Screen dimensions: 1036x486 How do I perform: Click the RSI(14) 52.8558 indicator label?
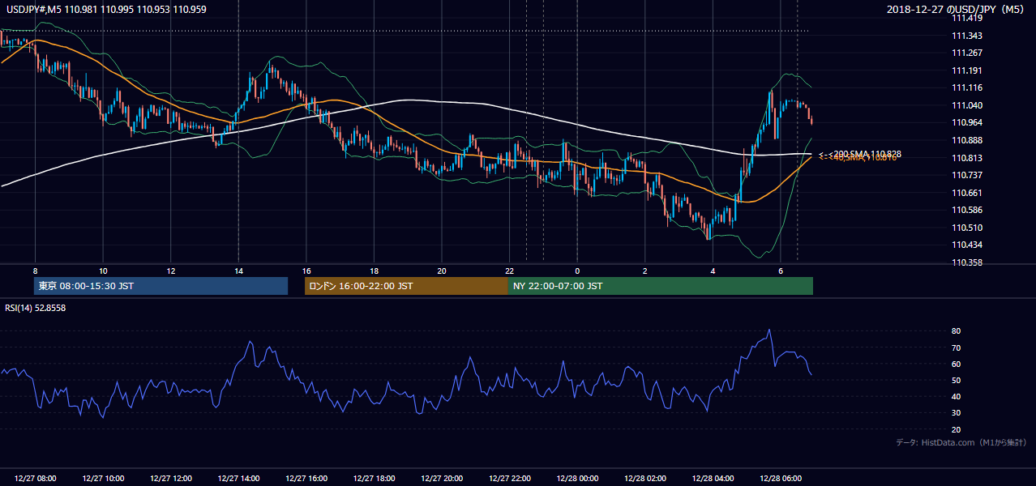point(36,308)
